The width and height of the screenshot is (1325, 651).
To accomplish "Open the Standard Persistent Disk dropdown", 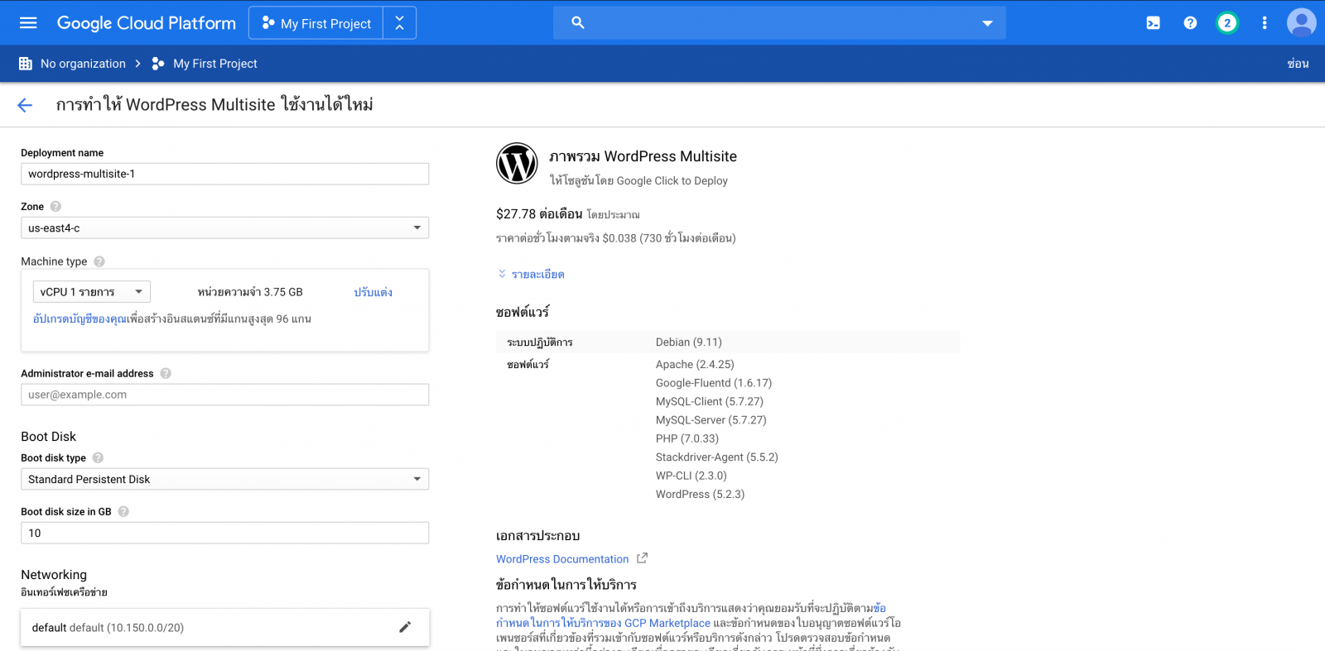I will pos(224,479).
